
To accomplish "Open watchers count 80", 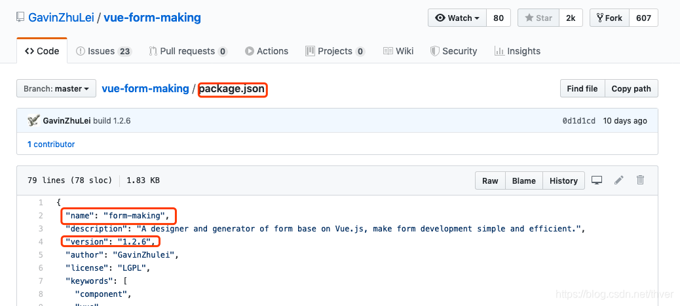I will [x=499, y=18].
